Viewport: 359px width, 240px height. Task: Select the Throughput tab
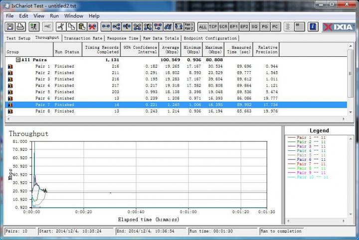[47, 38]
